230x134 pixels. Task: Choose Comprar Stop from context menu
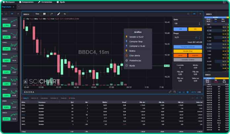point(136,42)
